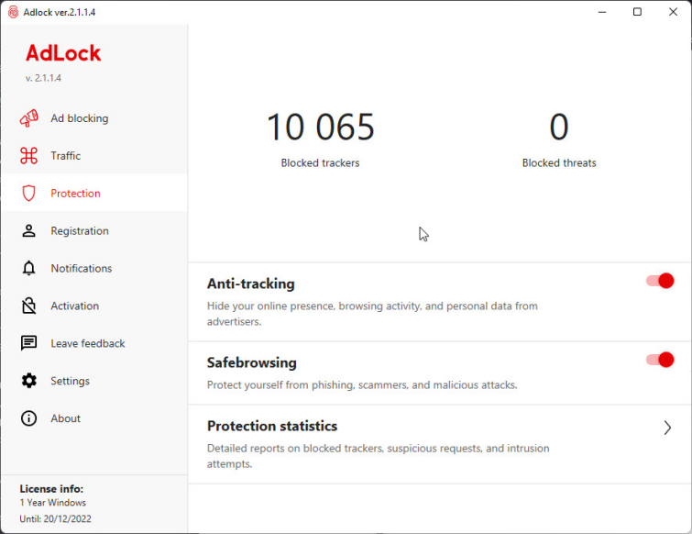
Task: Disable the Safebrowsing switch
Action: coord(660,360)
